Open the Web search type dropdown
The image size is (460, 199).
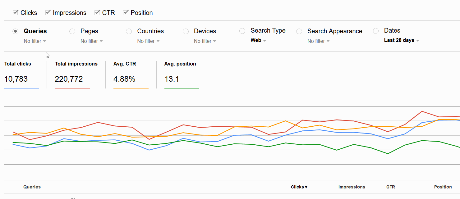coord(259,40)
